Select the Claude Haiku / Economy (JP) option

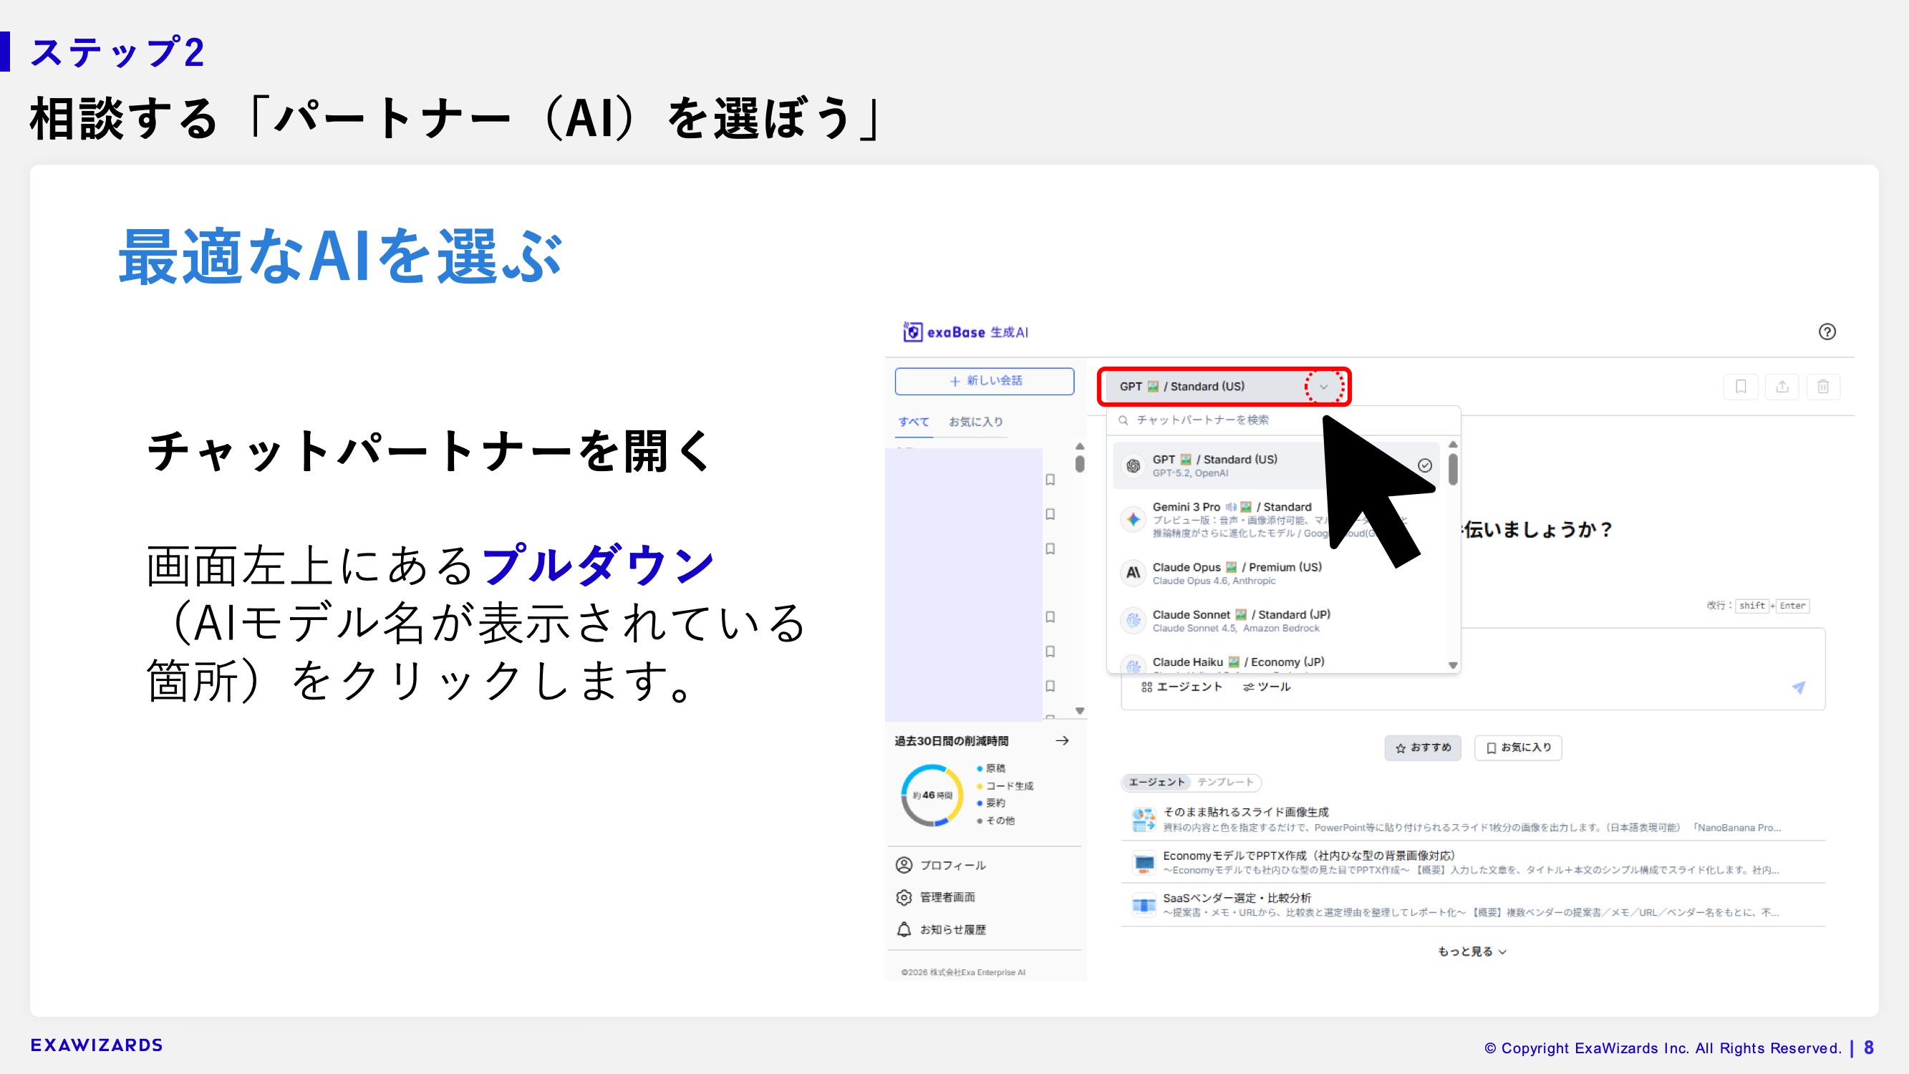tap(1276, 662)
